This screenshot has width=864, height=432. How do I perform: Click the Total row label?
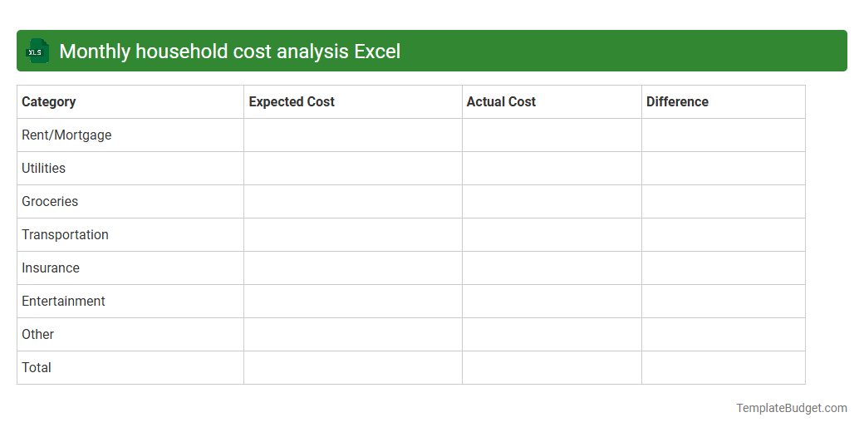(37, 367)
